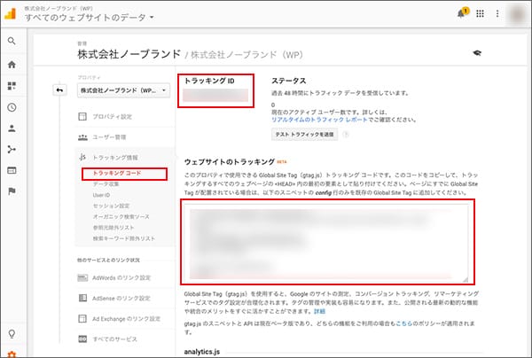The height and width of the screenshot is (358, 532).
Task: Open Ad Exchange のリンク設定
Action: pyautogui.click(x=126, y=319)
